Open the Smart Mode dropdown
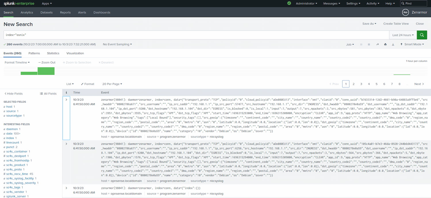Screen dimensions: 431x198 click(412, 44)
